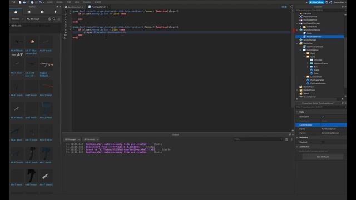
Task: Click the Filter Properties input field
Action: click(x=320, y=107)
